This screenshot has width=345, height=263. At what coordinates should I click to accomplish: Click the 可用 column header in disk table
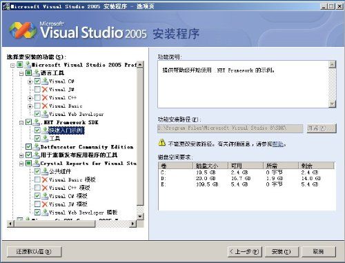[x=245, y=166]
